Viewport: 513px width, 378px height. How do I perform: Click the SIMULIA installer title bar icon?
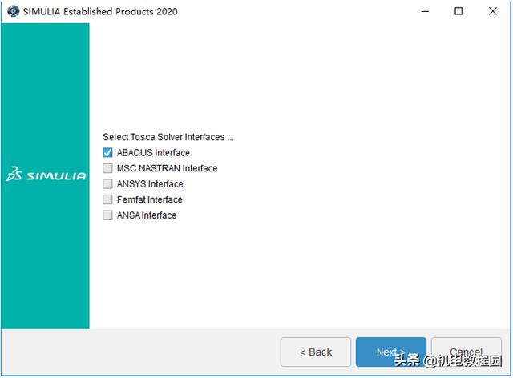pos(13,11)
